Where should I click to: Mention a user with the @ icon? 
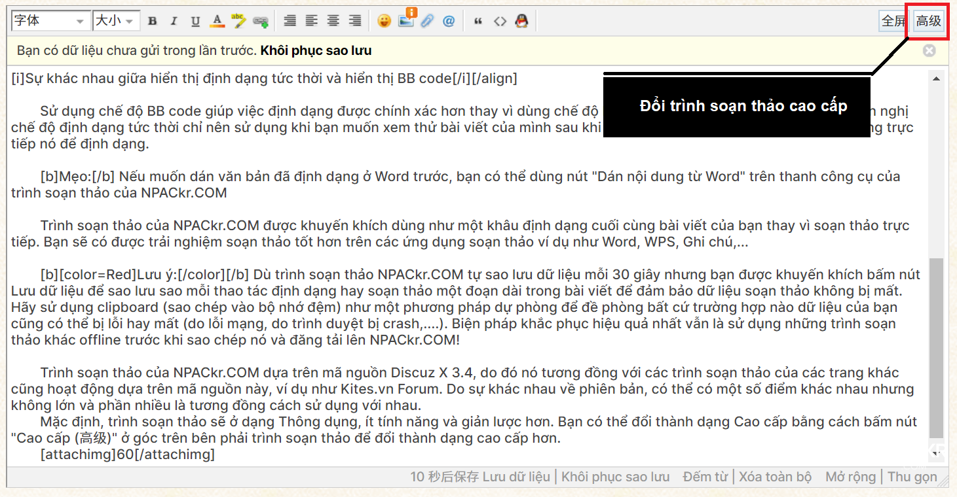449,21
